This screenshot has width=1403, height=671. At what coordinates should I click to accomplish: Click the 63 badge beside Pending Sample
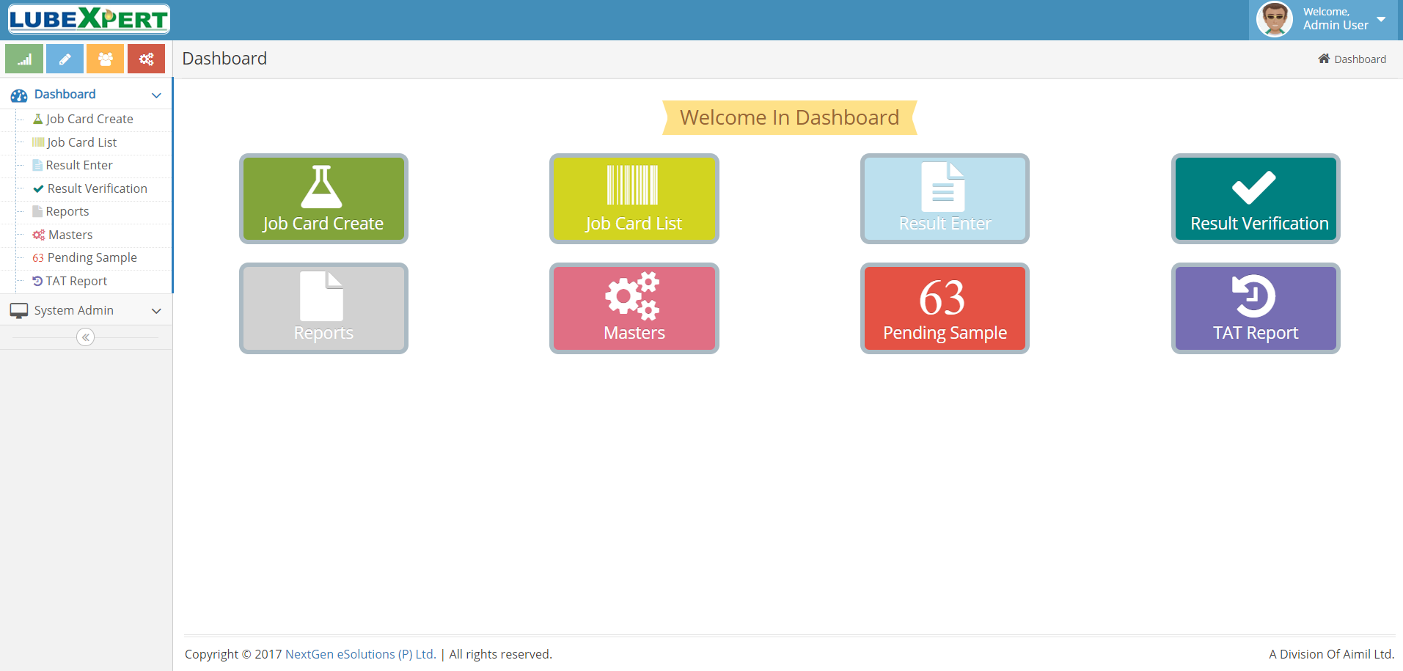click(x=38, y=258)
